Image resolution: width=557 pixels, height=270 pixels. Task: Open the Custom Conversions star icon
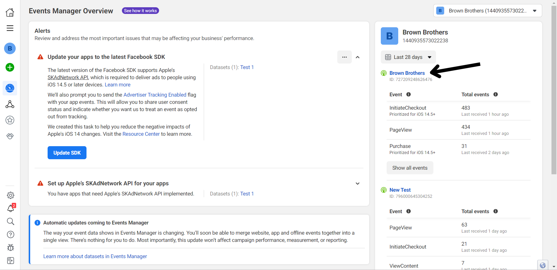coord(10,120)
